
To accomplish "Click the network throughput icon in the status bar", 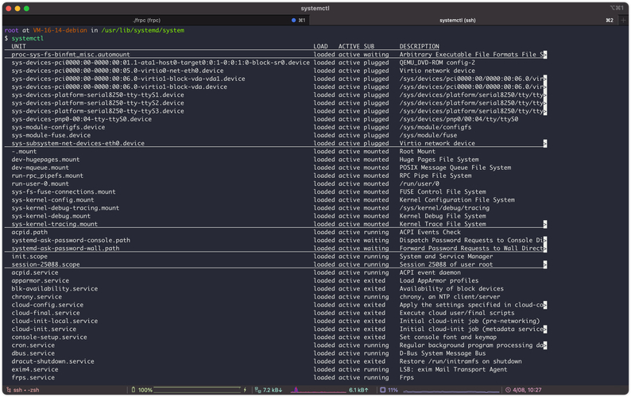I will [x=257, y=390].
